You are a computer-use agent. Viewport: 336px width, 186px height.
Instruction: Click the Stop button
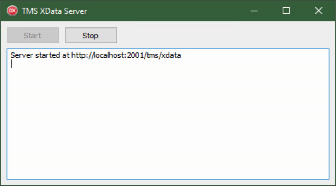click(91, 35)
